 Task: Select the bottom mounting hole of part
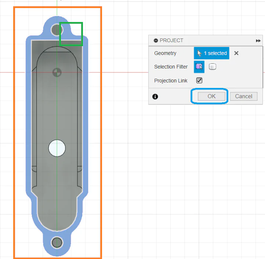(x=57, y=243)
